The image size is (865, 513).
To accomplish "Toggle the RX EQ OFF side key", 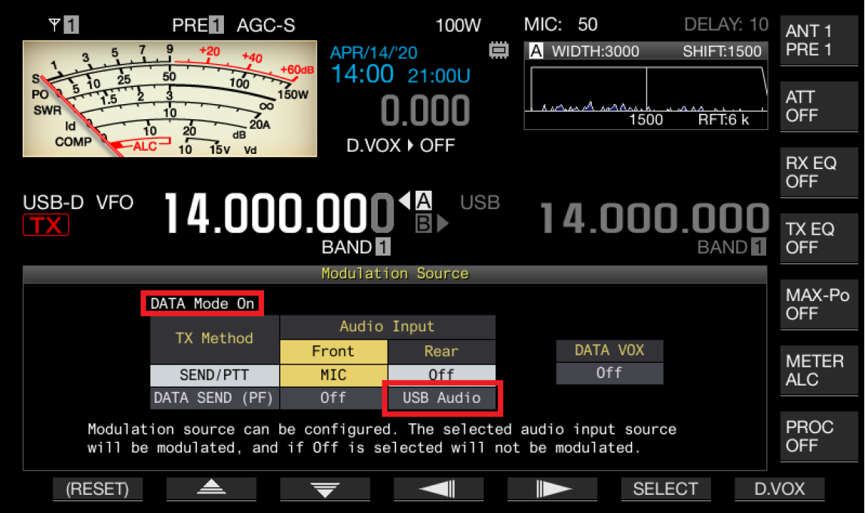I will pos(819,172).
